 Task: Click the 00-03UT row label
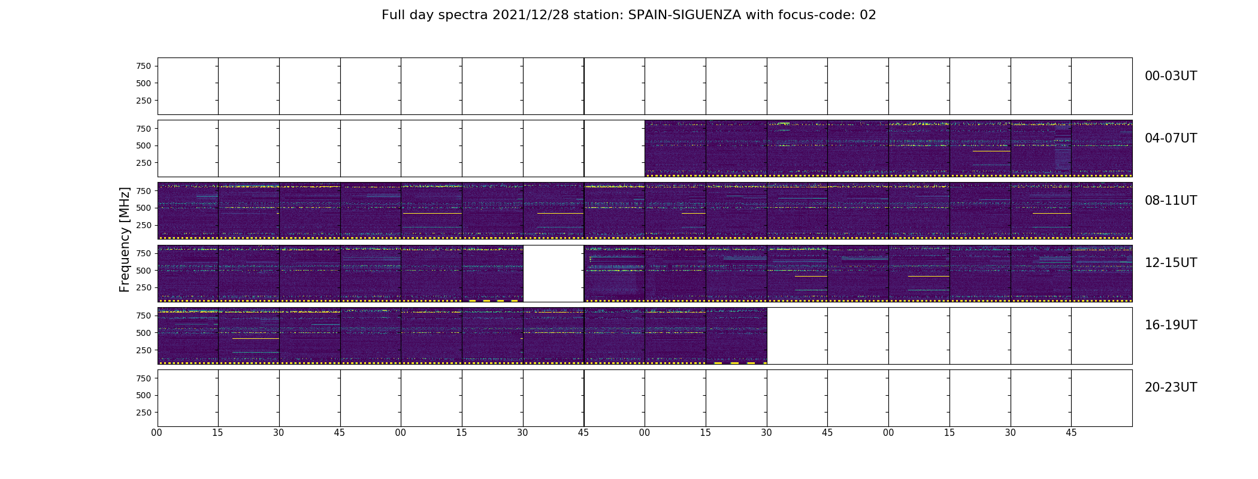[x=1171, y=76]
